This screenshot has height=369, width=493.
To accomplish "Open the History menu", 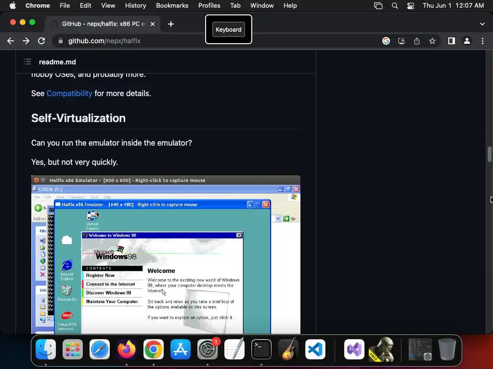I will click(135, 5).
